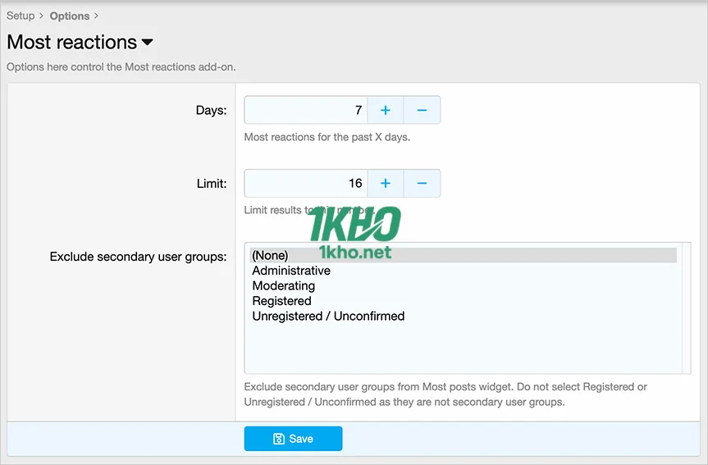Click the Days plus increment icon
Screen dimensions: 708x465
click(x=386, y=110)
